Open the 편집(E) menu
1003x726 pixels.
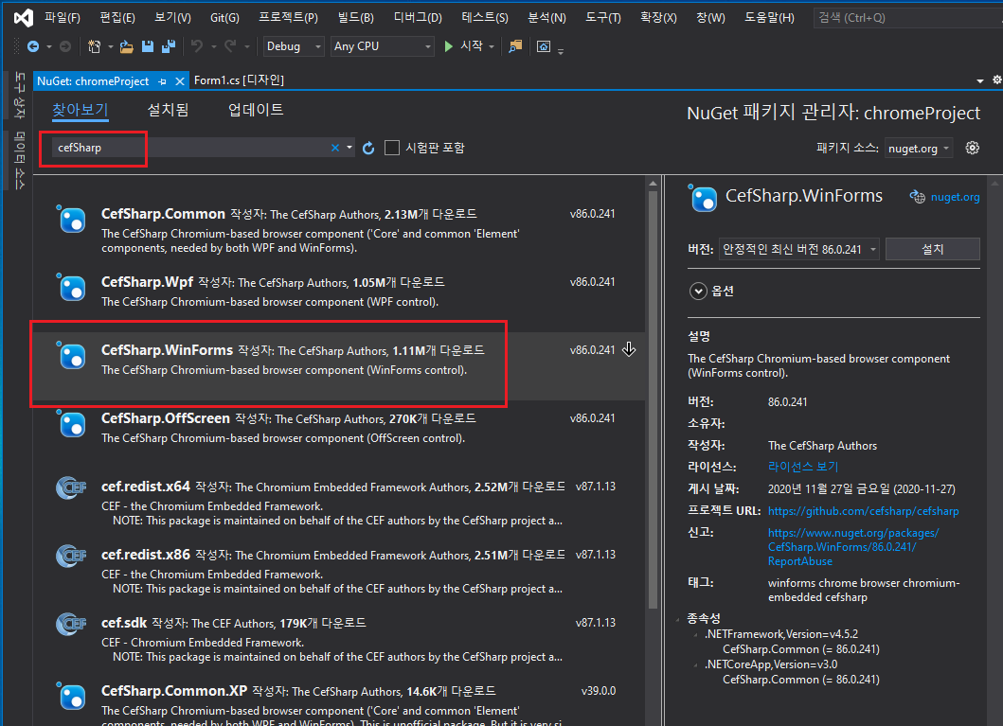tap(117, 17)
